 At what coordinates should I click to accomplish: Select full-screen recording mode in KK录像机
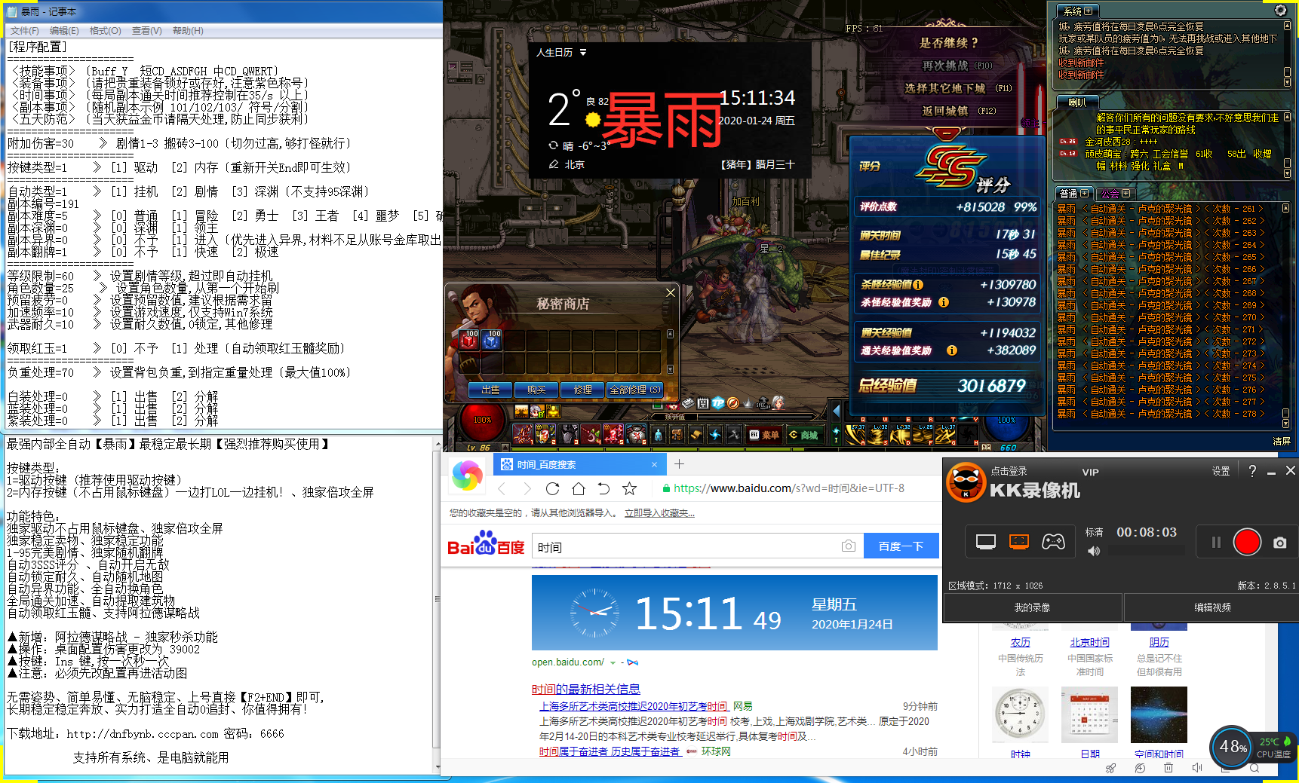pyautogui.click(x=986, y=542)
